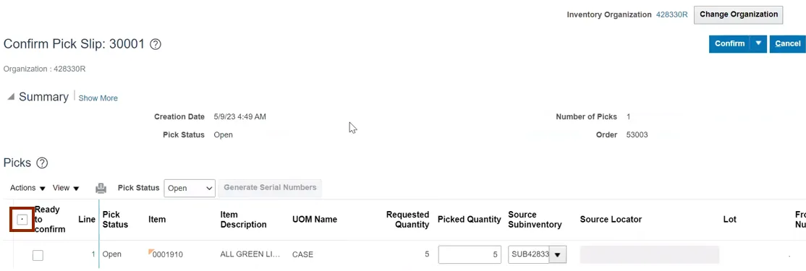Click the Cancel button

[x=787, y=43]
